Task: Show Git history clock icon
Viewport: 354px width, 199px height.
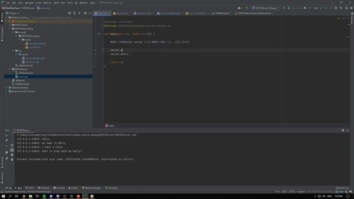Action: pyautogui.click(x=336, y=8)
